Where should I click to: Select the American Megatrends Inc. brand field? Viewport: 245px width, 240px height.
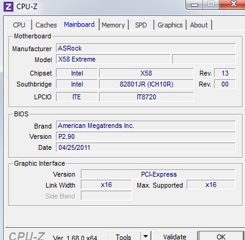pyautogui.click(x=146, y=125)
